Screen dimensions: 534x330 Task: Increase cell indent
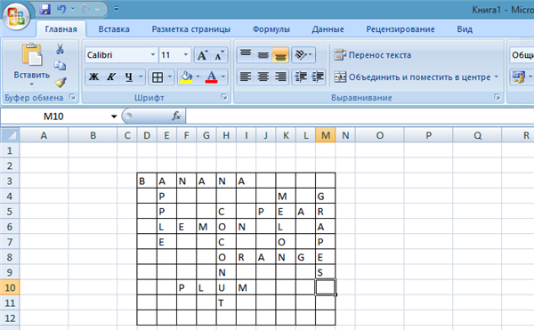click(318, 76)
